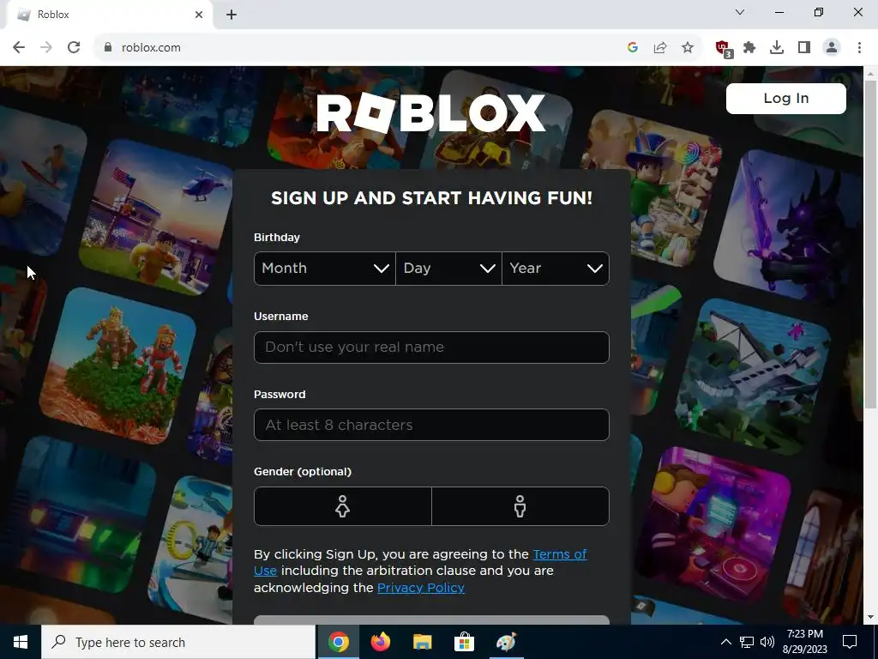878x659 pixels.
Task: Click the Password input field
Action: click(431, 425)
